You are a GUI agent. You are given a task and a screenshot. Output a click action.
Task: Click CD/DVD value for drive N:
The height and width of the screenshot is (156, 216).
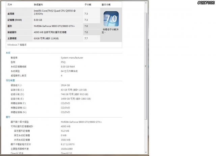coord(65,112)
